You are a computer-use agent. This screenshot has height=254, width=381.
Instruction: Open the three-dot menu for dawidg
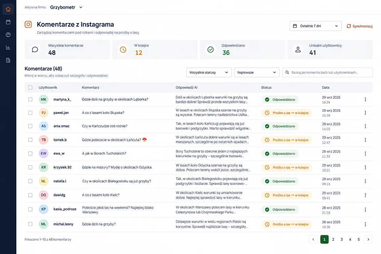(x=365, y=195)
